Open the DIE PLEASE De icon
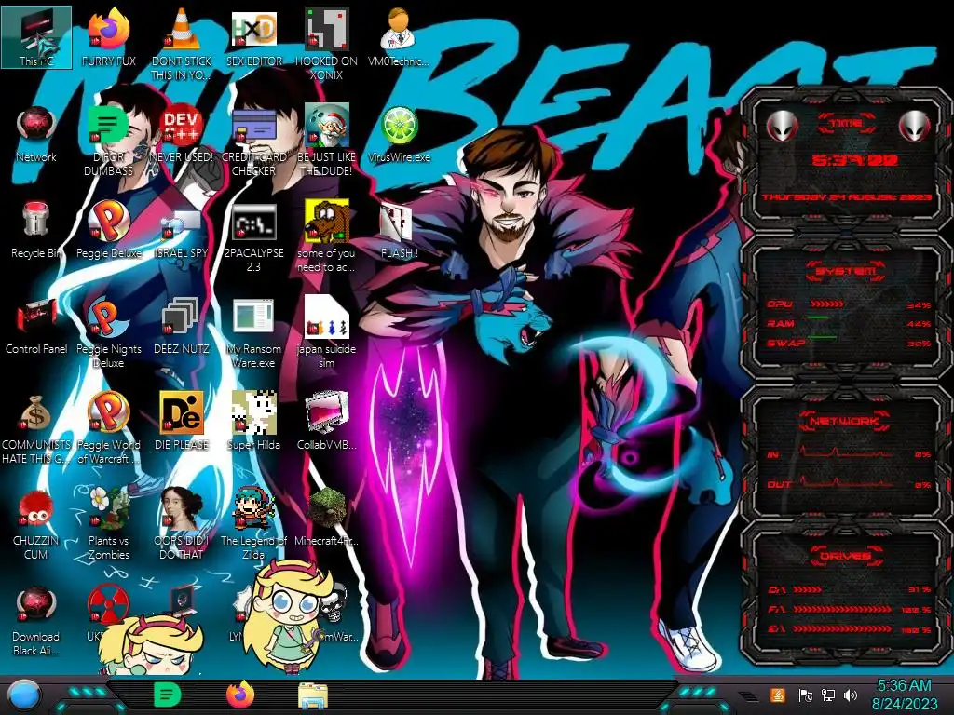Screen dimensions: 954x715 [x=182, y=422]
